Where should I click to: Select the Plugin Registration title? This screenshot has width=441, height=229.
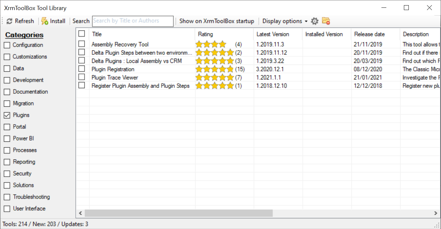113,69
